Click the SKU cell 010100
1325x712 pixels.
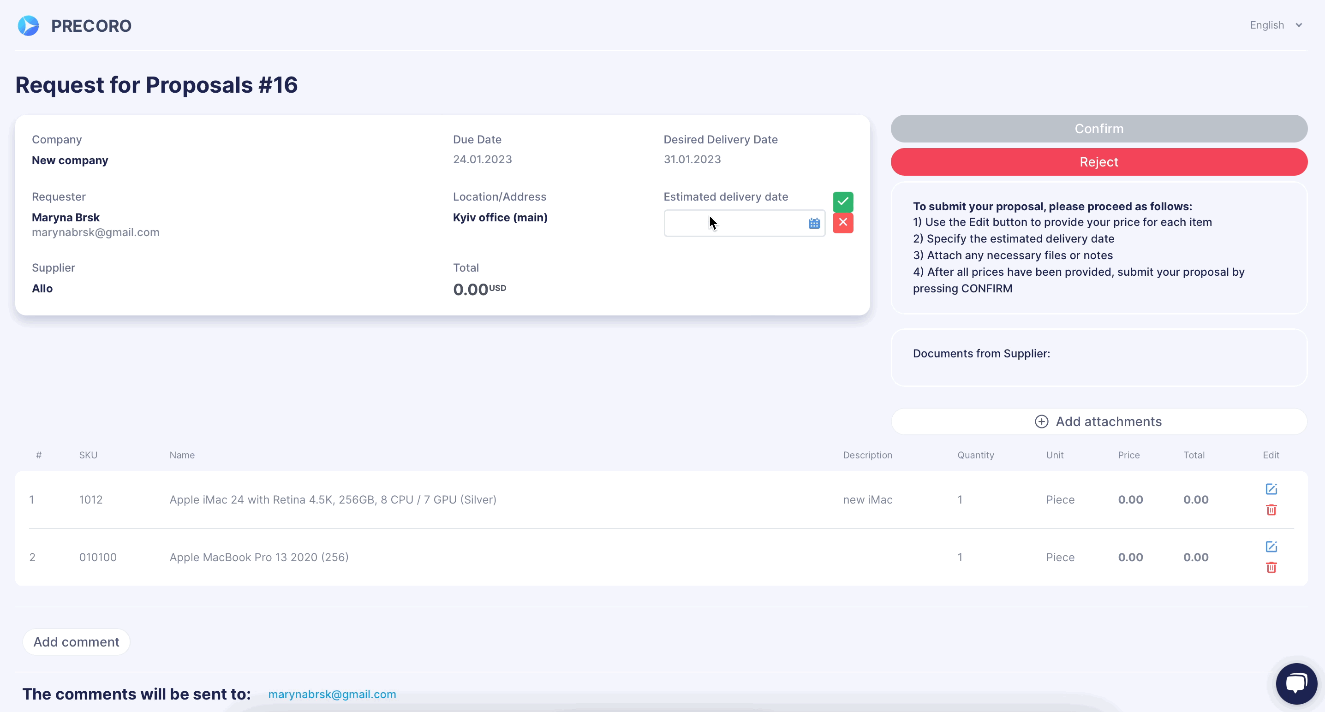point(98,557)
